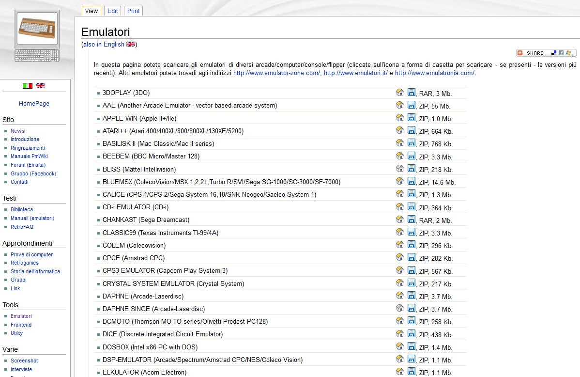Click the retro computer site logo
This screenshot has height=377, width=580.
point(37,36)
